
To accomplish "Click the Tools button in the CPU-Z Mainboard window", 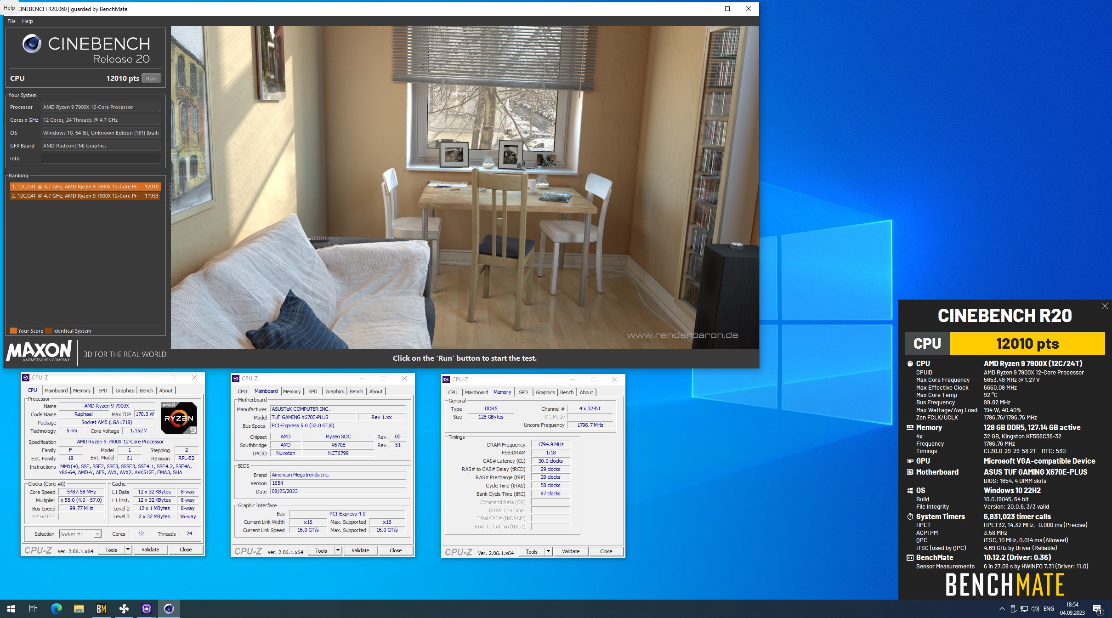I will point(321,550).
